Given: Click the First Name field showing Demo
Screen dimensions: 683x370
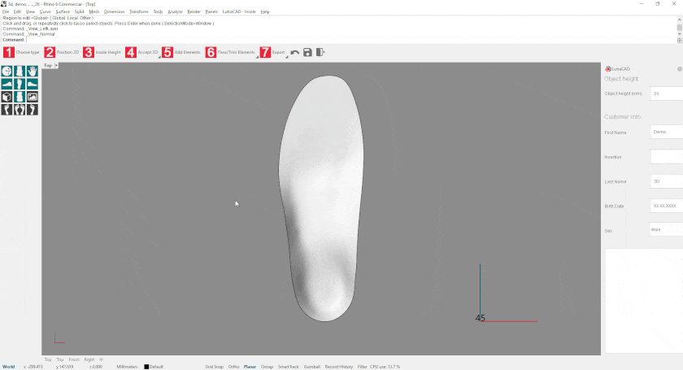Looking at the screenshot, I should click(x=666, y=132).
